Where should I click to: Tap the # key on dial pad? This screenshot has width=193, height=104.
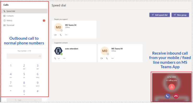(38, 91)
